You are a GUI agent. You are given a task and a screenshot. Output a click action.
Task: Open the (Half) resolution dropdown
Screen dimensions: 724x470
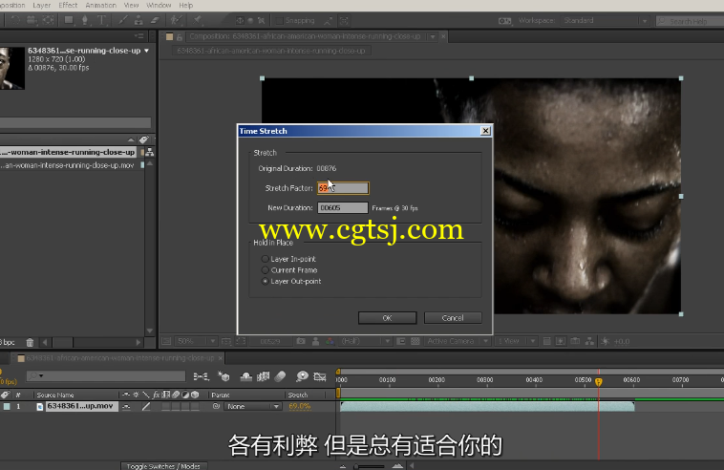click(365, 341)
